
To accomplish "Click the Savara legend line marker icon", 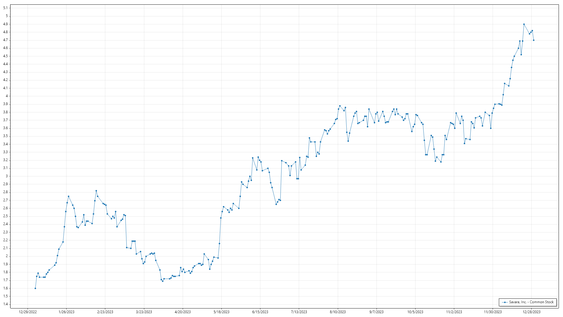I will (505, 302).
